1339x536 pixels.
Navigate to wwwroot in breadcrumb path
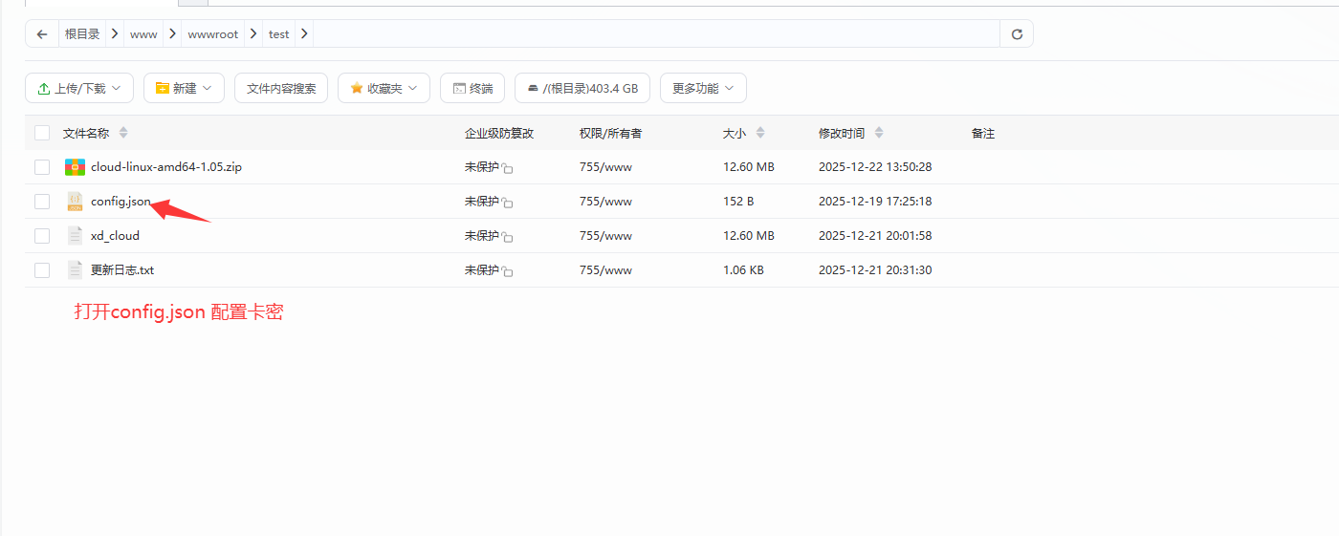pyautogui.click(x=212, y=34)
